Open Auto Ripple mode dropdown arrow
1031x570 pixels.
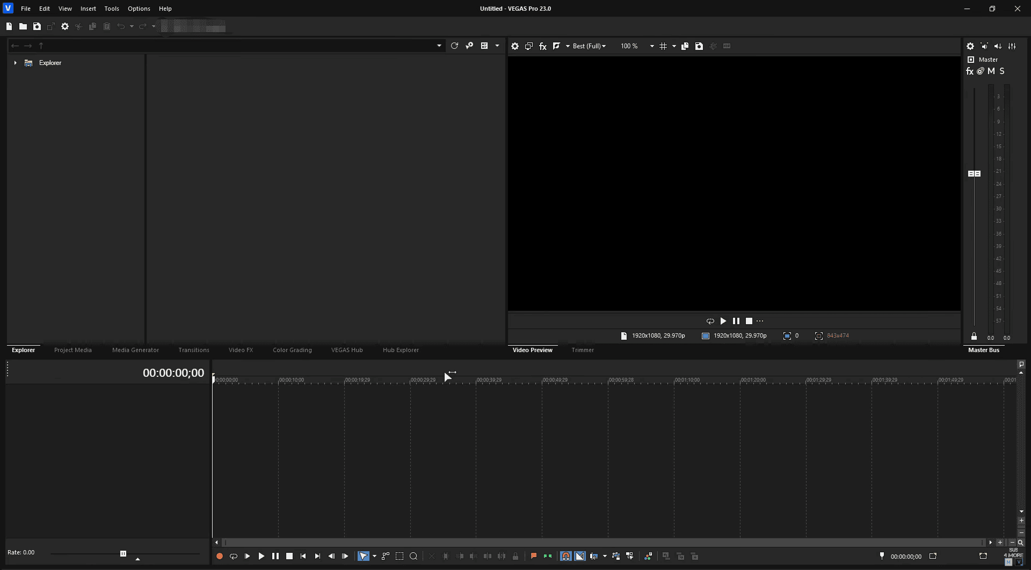click(x=605, y=557)
